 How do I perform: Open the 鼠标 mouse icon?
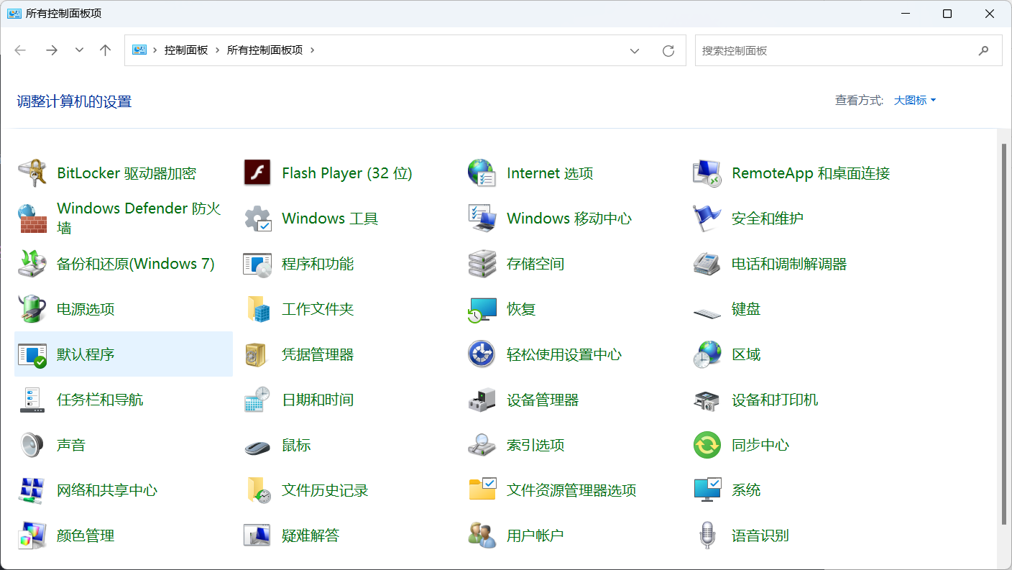point(257,446)
